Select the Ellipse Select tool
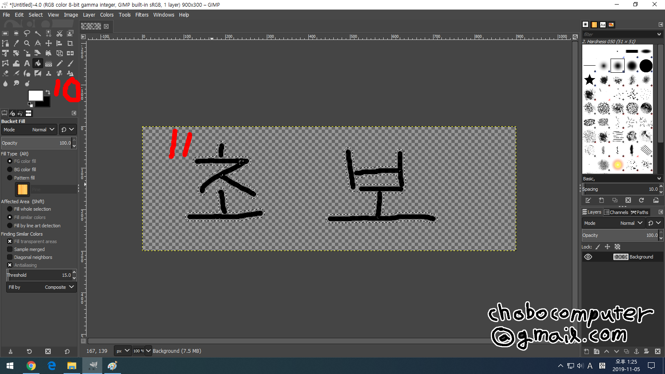Screen dimensions: 665x374 pos(16,33)
